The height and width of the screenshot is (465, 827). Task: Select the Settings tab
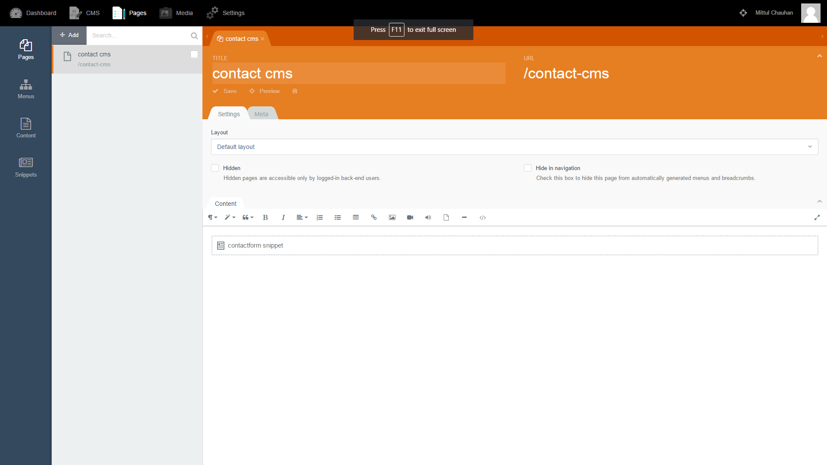pos(228,114)
